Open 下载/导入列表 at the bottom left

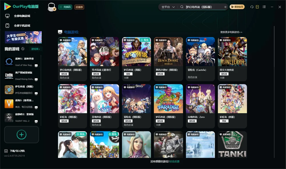[17, 151]
